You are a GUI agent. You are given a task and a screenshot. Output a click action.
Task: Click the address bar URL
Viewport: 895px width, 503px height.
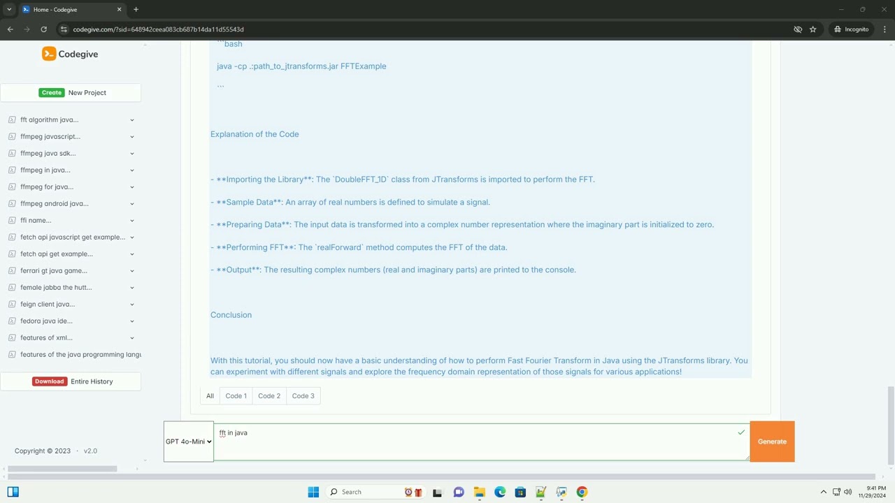[x=158, y=29]
